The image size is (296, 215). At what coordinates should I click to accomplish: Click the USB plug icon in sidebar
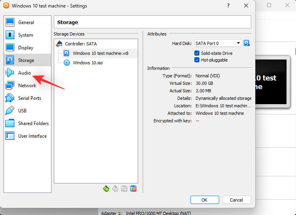point(10,111)
